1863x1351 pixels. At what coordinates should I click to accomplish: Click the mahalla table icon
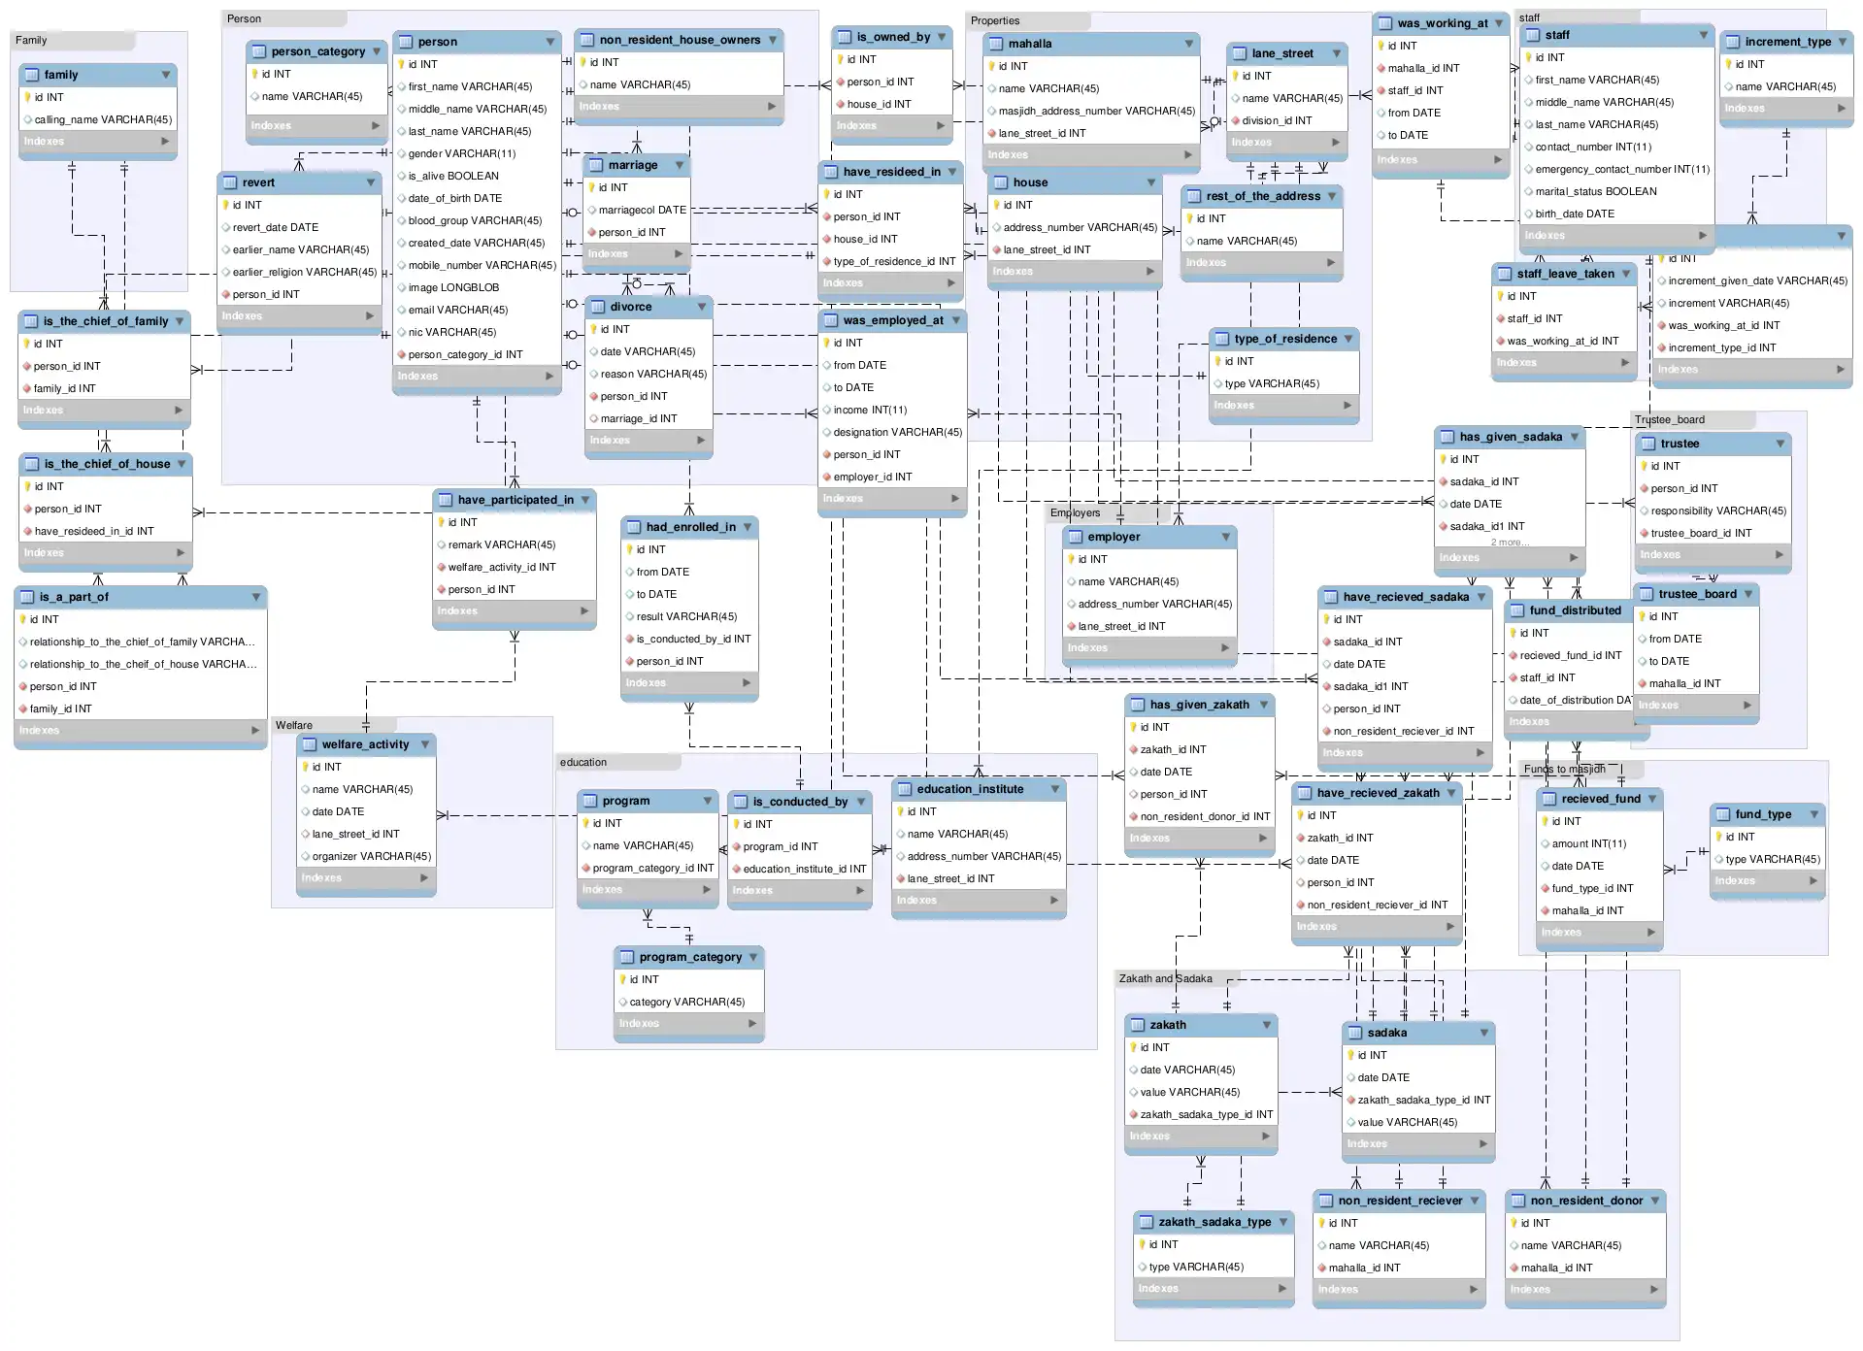point(997,44)
